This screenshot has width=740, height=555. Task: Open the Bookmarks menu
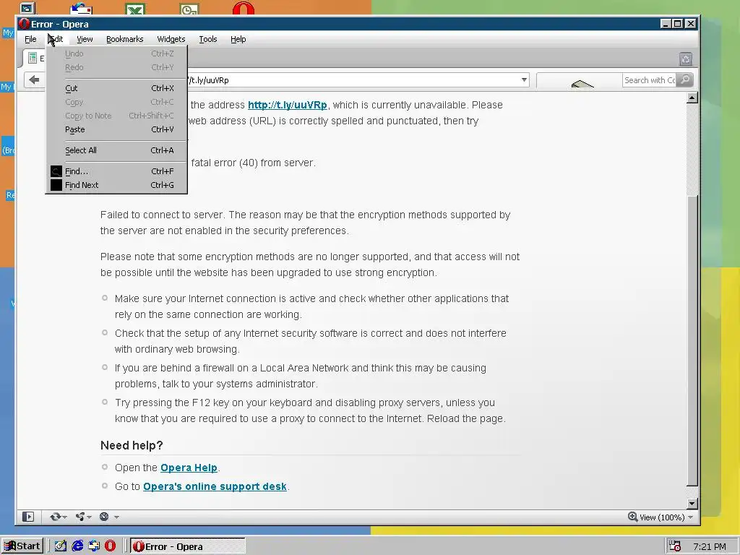[x=124, y=39]
